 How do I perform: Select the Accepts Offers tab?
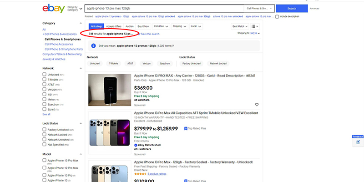[114, 26]
